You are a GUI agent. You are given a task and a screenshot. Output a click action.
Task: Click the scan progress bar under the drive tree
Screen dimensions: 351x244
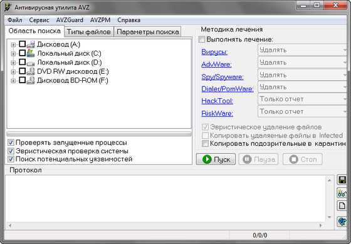coord(99,134)
